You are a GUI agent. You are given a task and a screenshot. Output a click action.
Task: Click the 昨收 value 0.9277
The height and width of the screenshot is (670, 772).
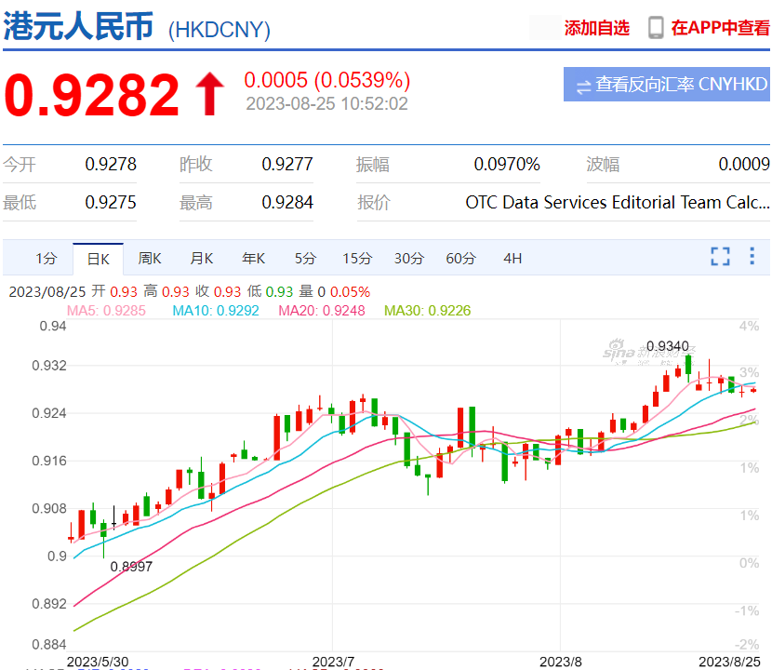pyautogui.click(x=287, y=164)
